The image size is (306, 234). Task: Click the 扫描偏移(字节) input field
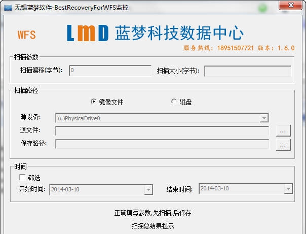click(x=110, y=71)
